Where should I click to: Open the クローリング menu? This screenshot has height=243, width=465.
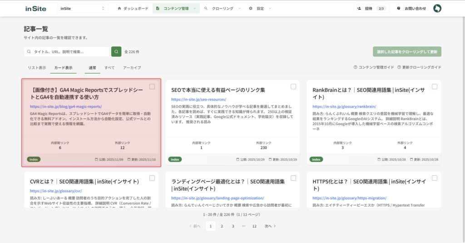click(223, 9)
